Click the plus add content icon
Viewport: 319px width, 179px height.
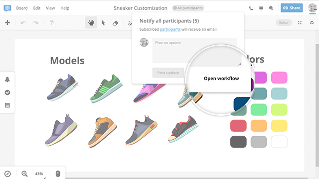coord(7,22)
